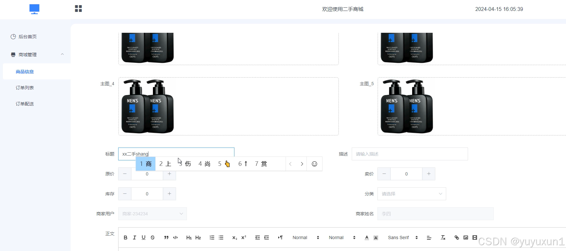The width and height of the screenshot is (566, 251).
Task: Insert a video in the editor
Action: pyautogui.click(x=475, y=238)
